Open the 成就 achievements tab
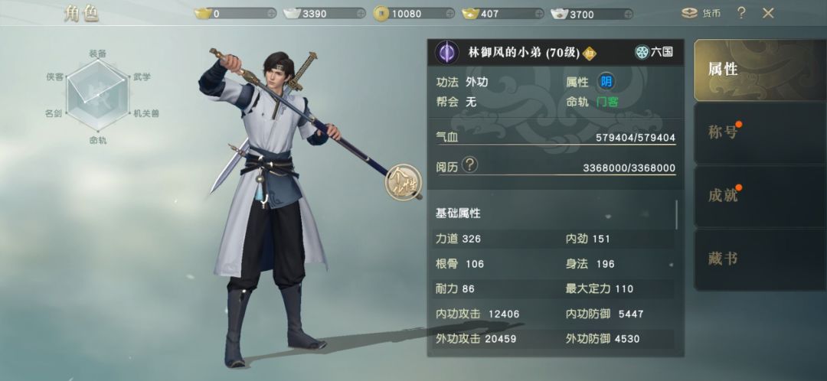Screen dimensions: 827x381 760,196
